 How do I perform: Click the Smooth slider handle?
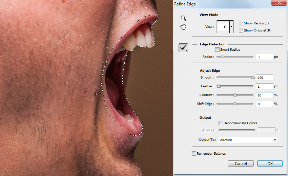tap(253, 77)
